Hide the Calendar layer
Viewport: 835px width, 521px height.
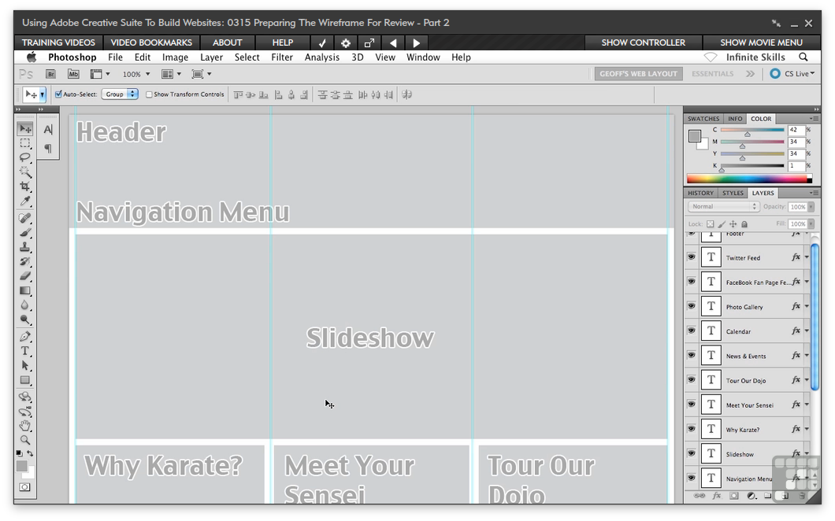pyautogui.click(x=691, y=331)
